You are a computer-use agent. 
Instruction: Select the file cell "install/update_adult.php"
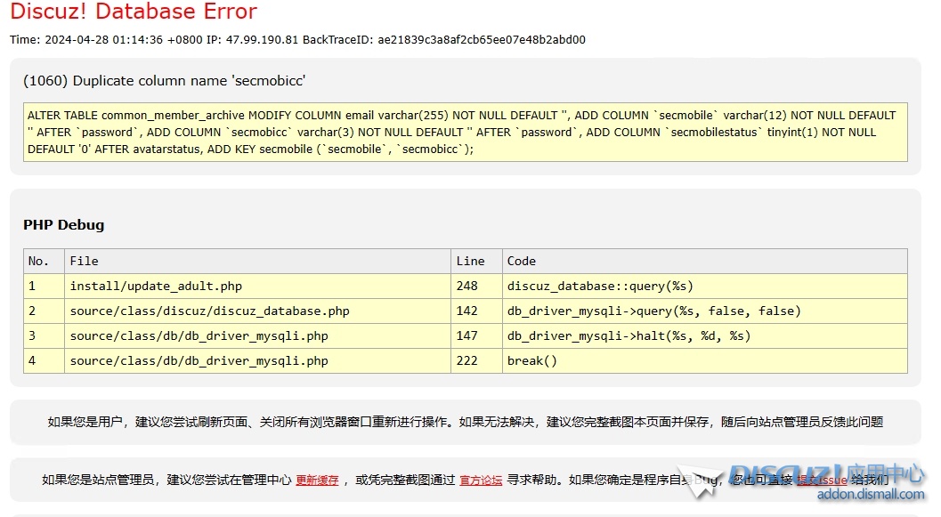[x=257, y=287]
